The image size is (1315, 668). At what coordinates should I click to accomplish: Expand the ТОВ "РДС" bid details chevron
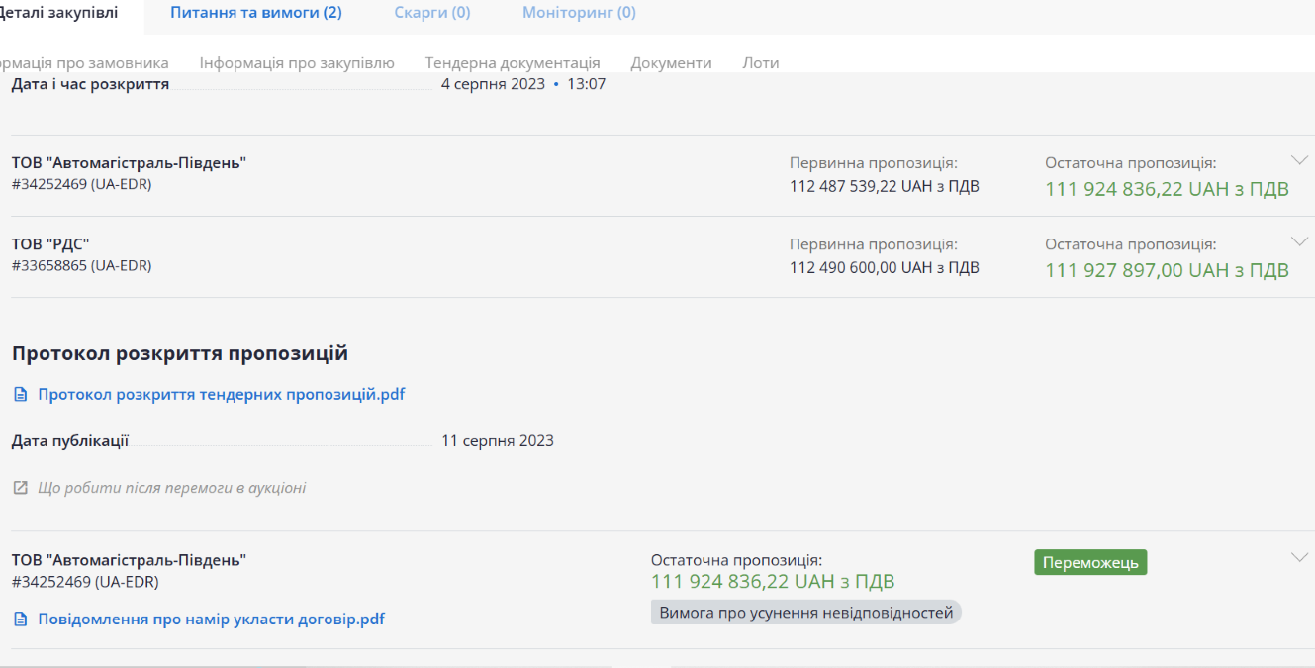click(x=1299, y=241)
